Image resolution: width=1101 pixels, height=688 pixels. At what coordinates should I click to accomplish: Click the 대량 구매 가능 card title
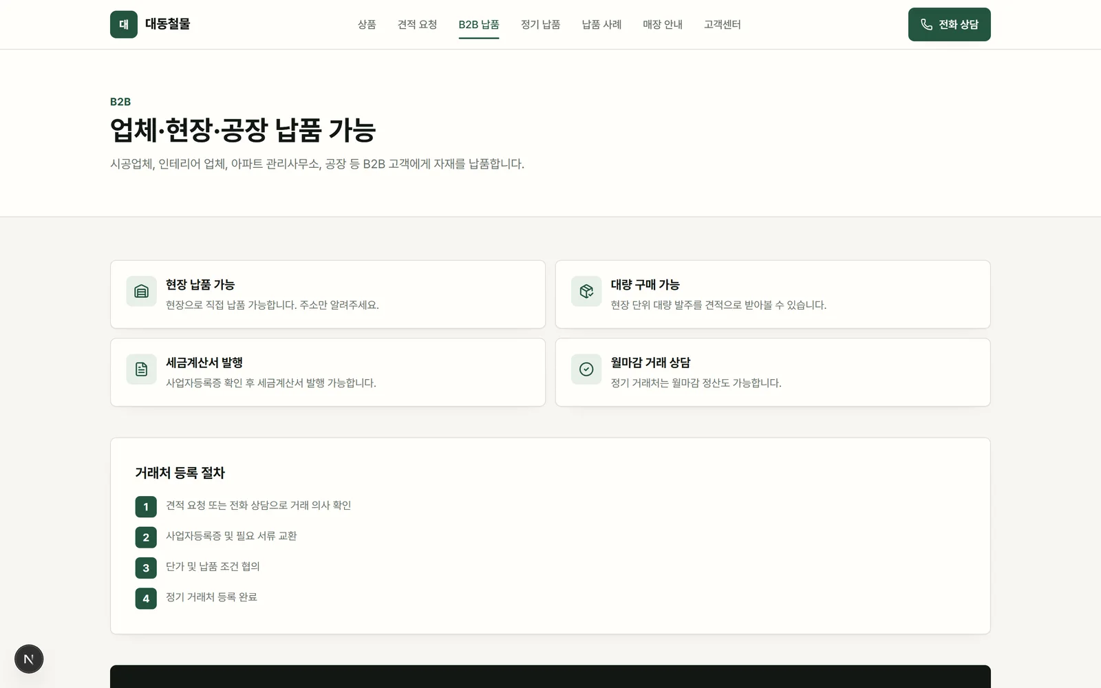point(645,284)
